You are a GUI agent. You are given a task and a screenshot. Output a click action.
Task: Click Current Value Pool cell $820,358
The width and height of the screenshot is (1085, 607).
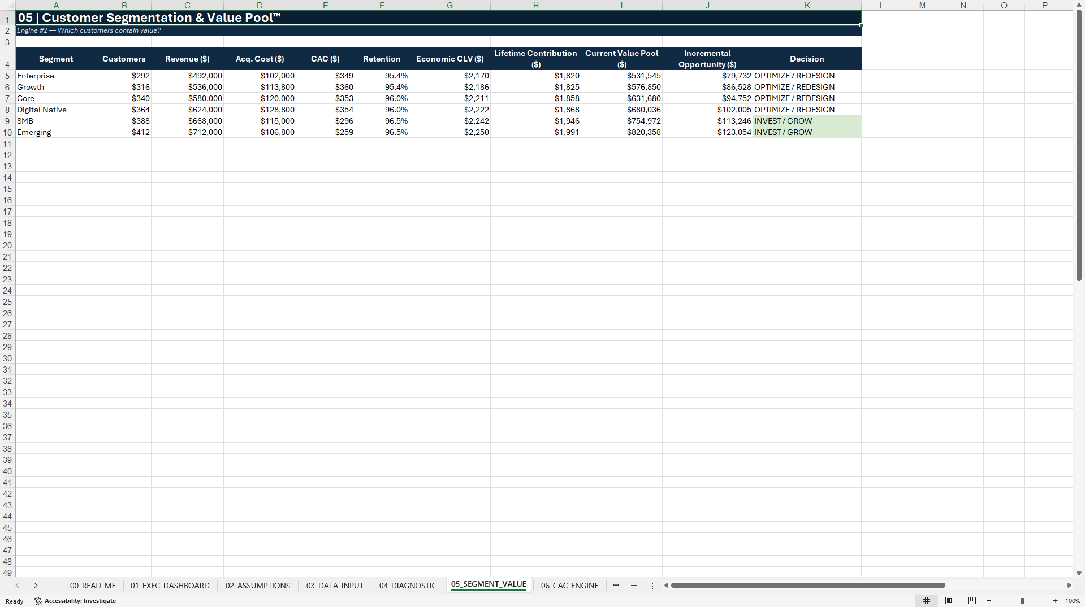(621, 132)
